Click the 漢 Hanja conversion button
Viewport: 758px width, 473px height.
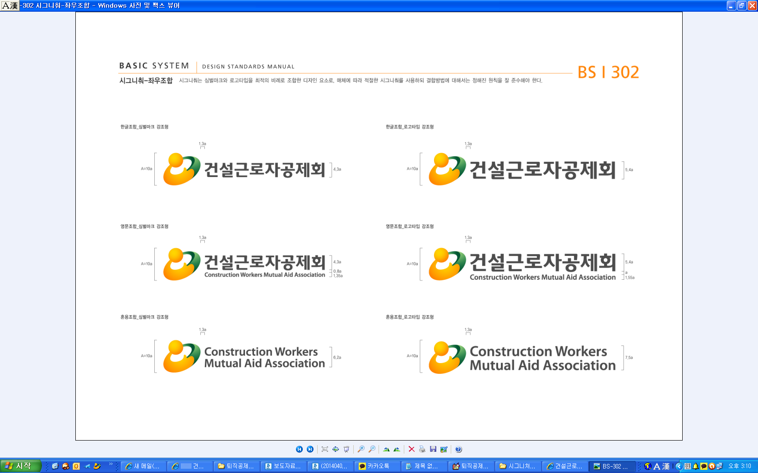pyautogui.click(x=666, y=466)
